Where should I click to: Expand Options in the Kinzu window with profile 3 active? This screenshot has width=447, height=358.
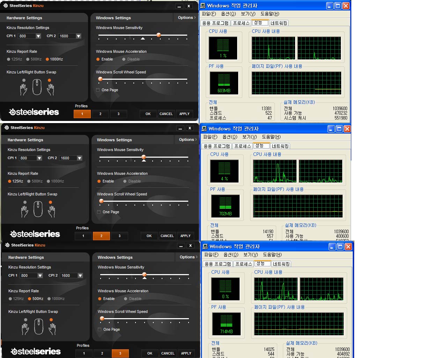click(188, 257)
